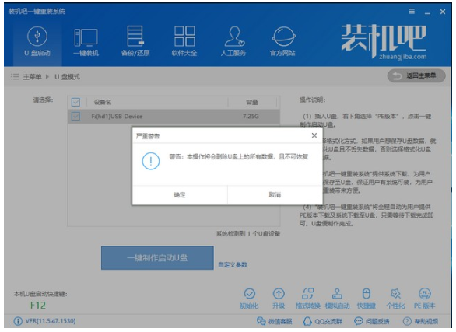Click the 设备名 column header

click(103, 102)
